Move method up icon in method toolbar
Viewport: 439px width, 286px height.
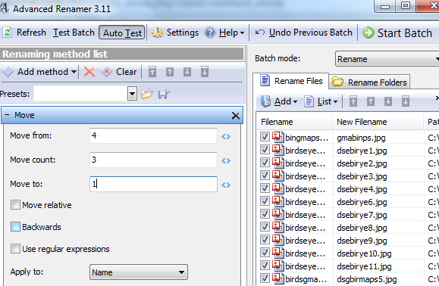click(x=170, y=72)
